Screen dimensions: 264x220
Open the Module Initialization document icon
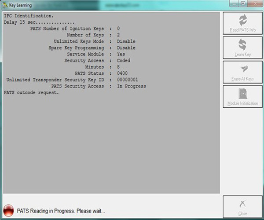point(243,93)
